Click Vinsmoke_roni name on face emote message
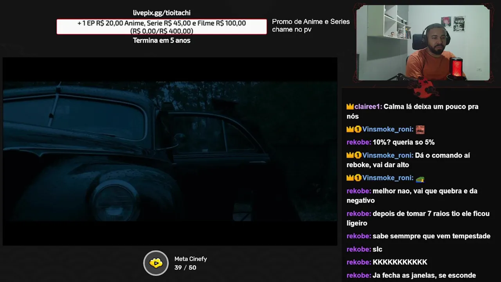Viewport: 501px width, 282px height. (387, 129)
